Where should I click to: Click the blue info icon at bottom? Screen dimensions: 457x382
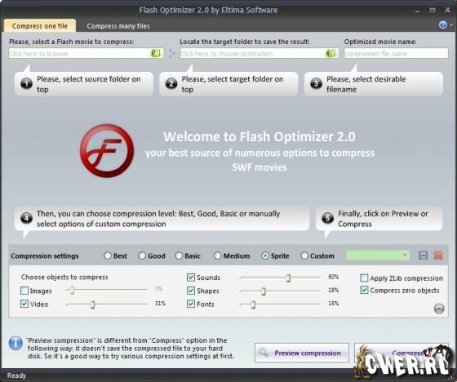(x=16, y=343)
